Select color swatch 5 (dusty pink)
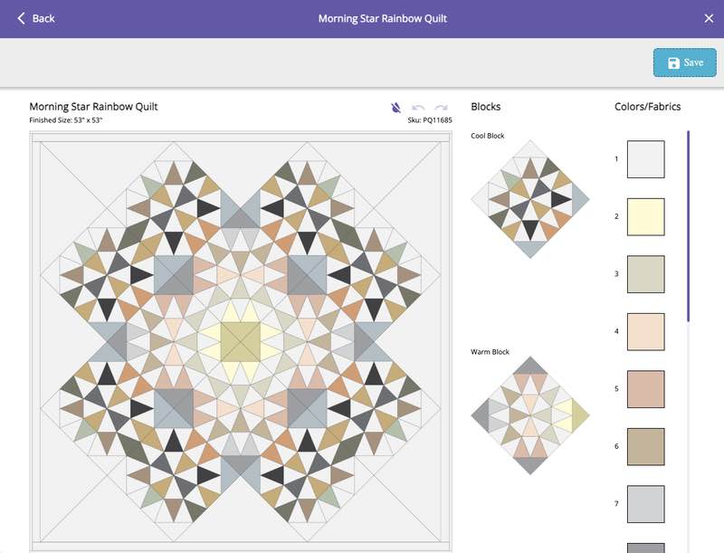Viewport: 724px width, 553px height. click(645, 389)
